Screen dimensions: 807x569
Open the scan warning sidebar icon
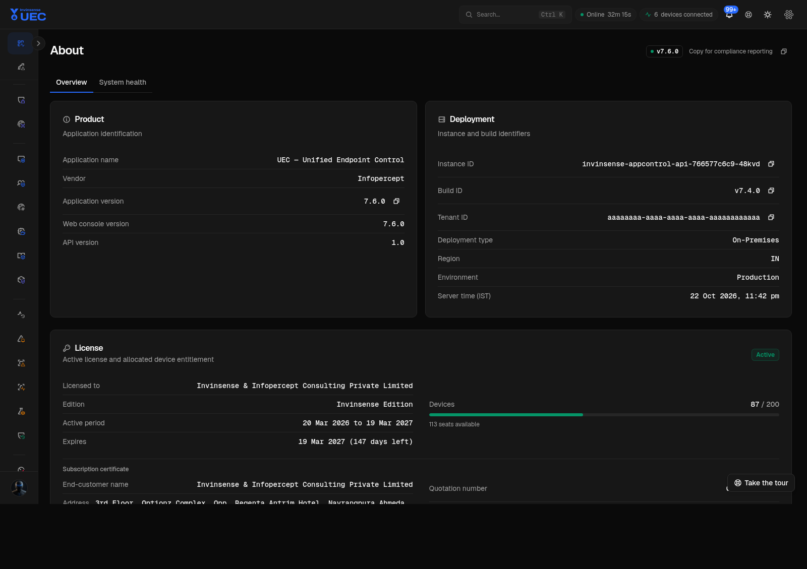[x=21, y=363]
